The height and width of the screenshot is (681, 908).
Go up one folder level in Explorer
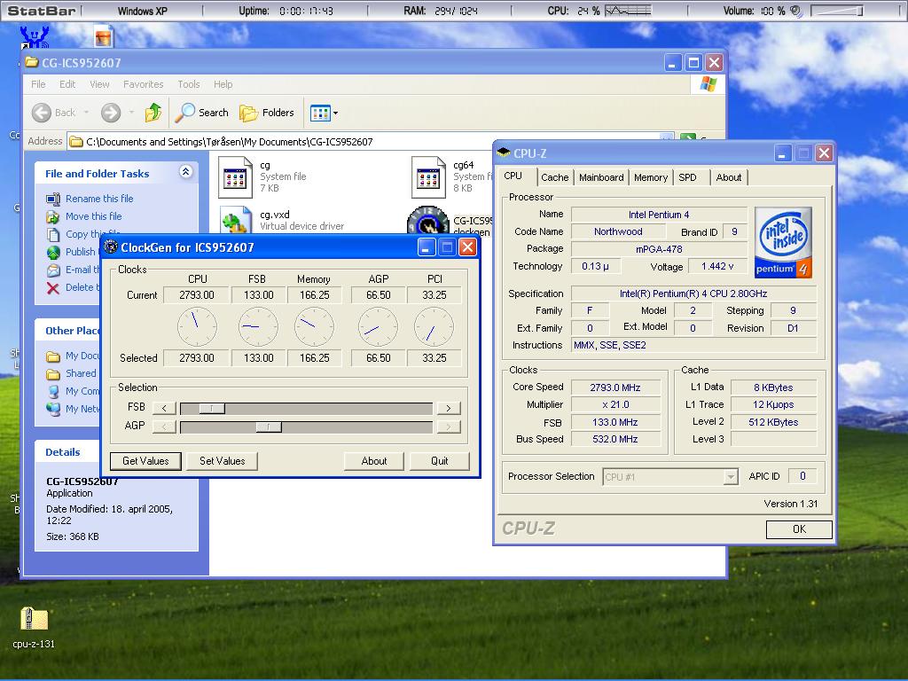[153, 113]
